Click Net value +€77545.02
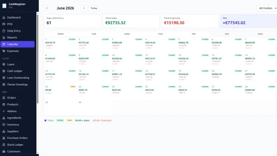Viewport: 277px width, 156px height. tap(234, 23)
